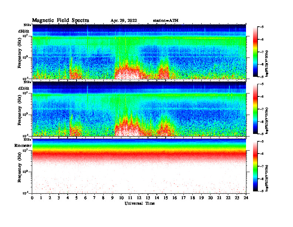The height and width of the screenshot is (227, 293).
Task: Click the hour "6" tick label on the time axis
Action: [x=85, y=198]
